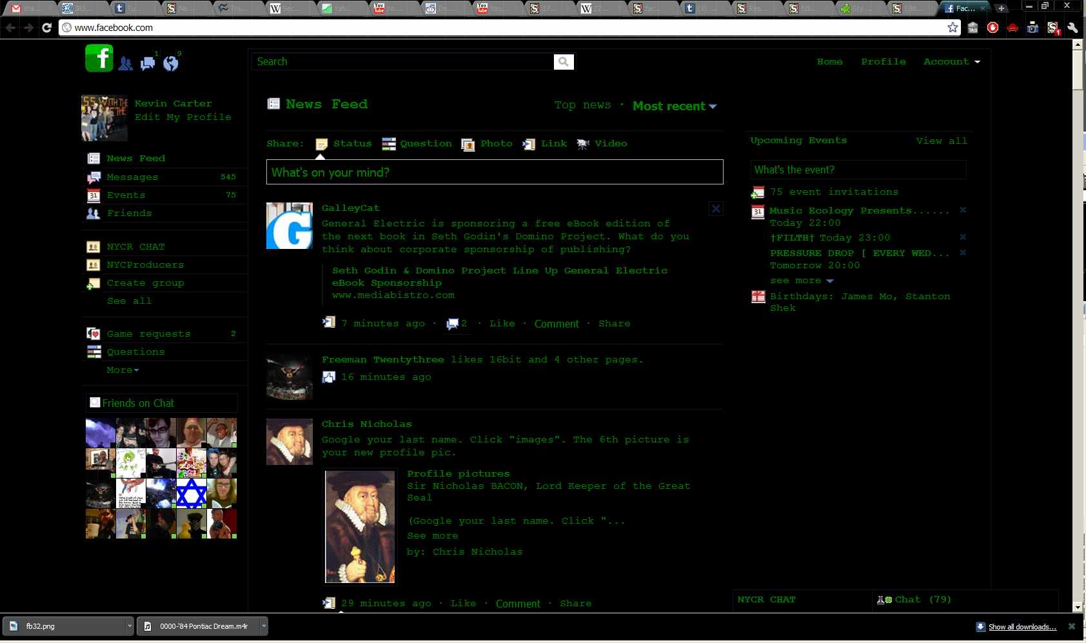Switch to Top news view
The width and height of the screenshot is (1086, 643).
582,104
